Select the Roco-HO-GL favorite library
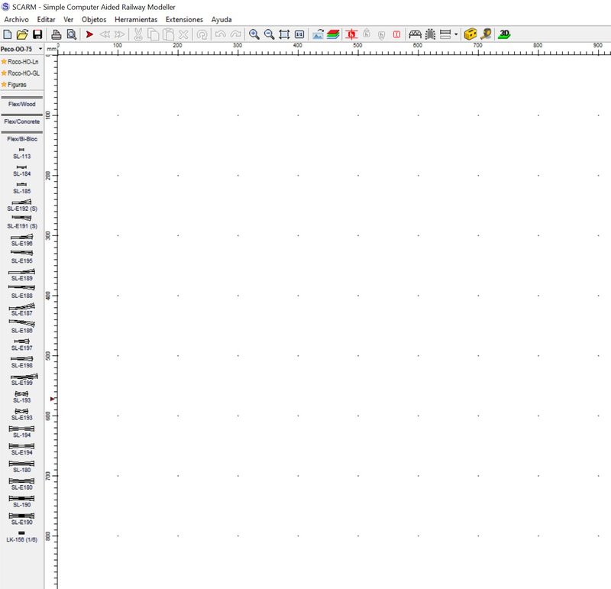The height and width of the screenshot is (589, 611). coord(21,73)
